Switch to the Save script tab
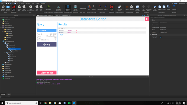 [x=57, y=15]
